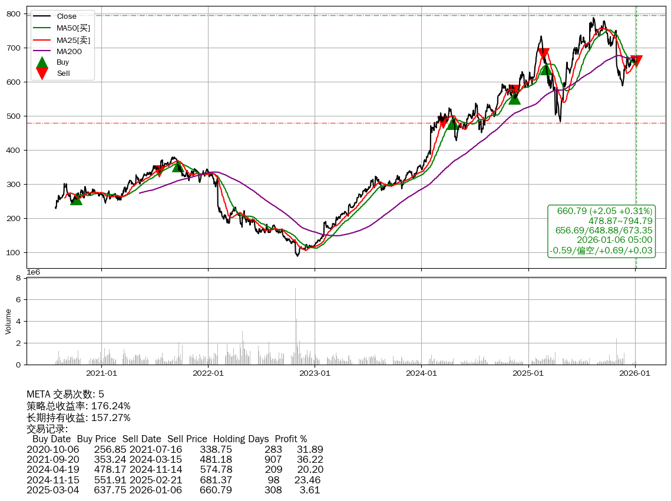Click the green Buy marker from September 2021
The height and width of the screenshot is (501, 671).
178,166
